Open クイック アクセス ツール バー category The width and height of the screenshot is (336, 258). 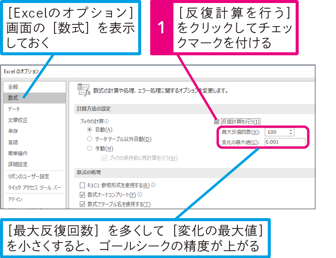pyautogui.click(x=34, y=188)
